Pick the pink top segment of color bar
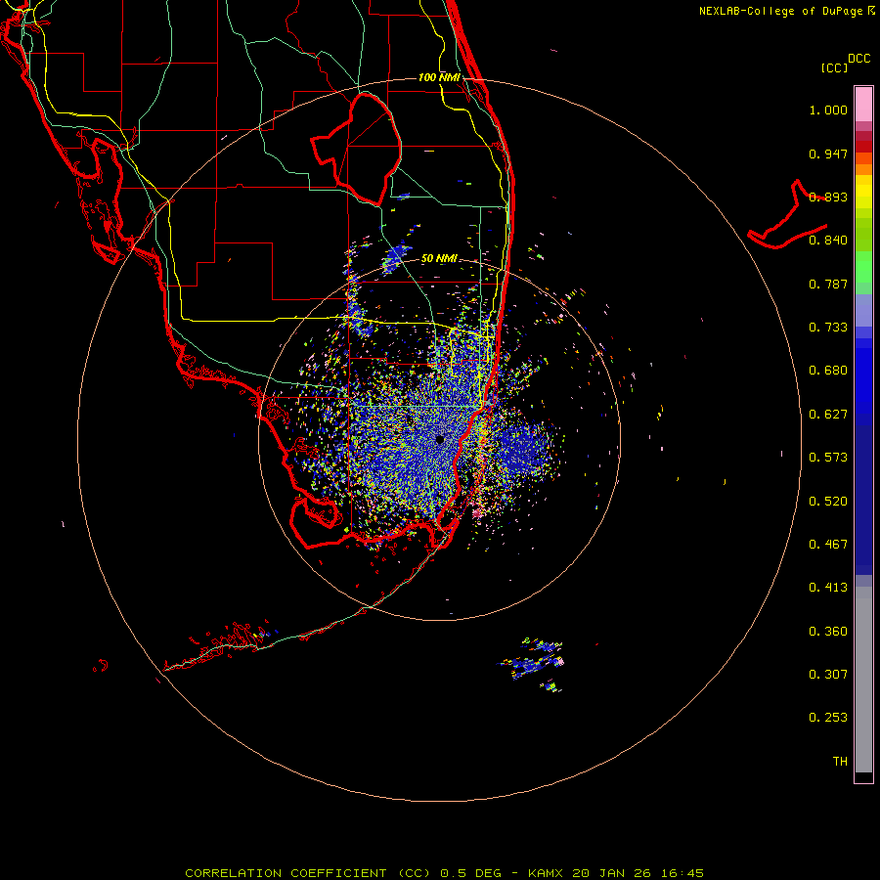880x880 pixels. coord(863,105)
